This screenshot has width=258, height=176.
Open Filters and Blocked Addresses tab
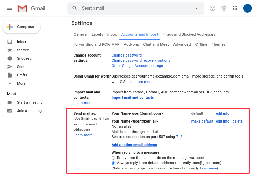click(188, 34)
